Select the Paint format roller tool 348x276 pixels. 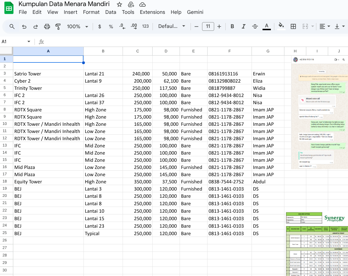[58, 26]
